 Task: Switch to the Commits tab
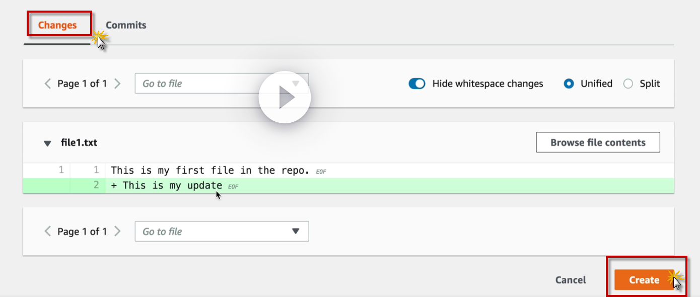click(126, 25)
